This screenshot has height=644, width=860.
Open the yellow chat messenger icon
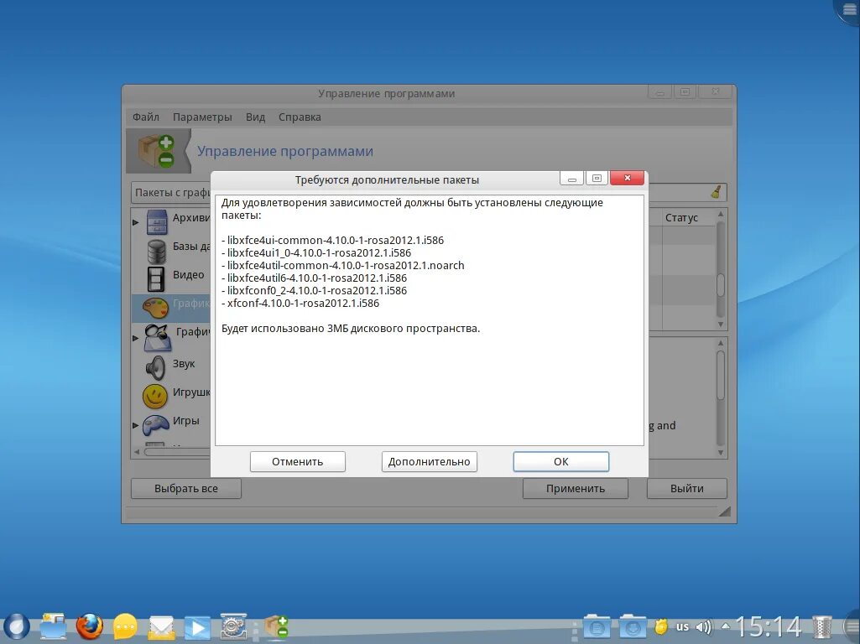point(125,626)
